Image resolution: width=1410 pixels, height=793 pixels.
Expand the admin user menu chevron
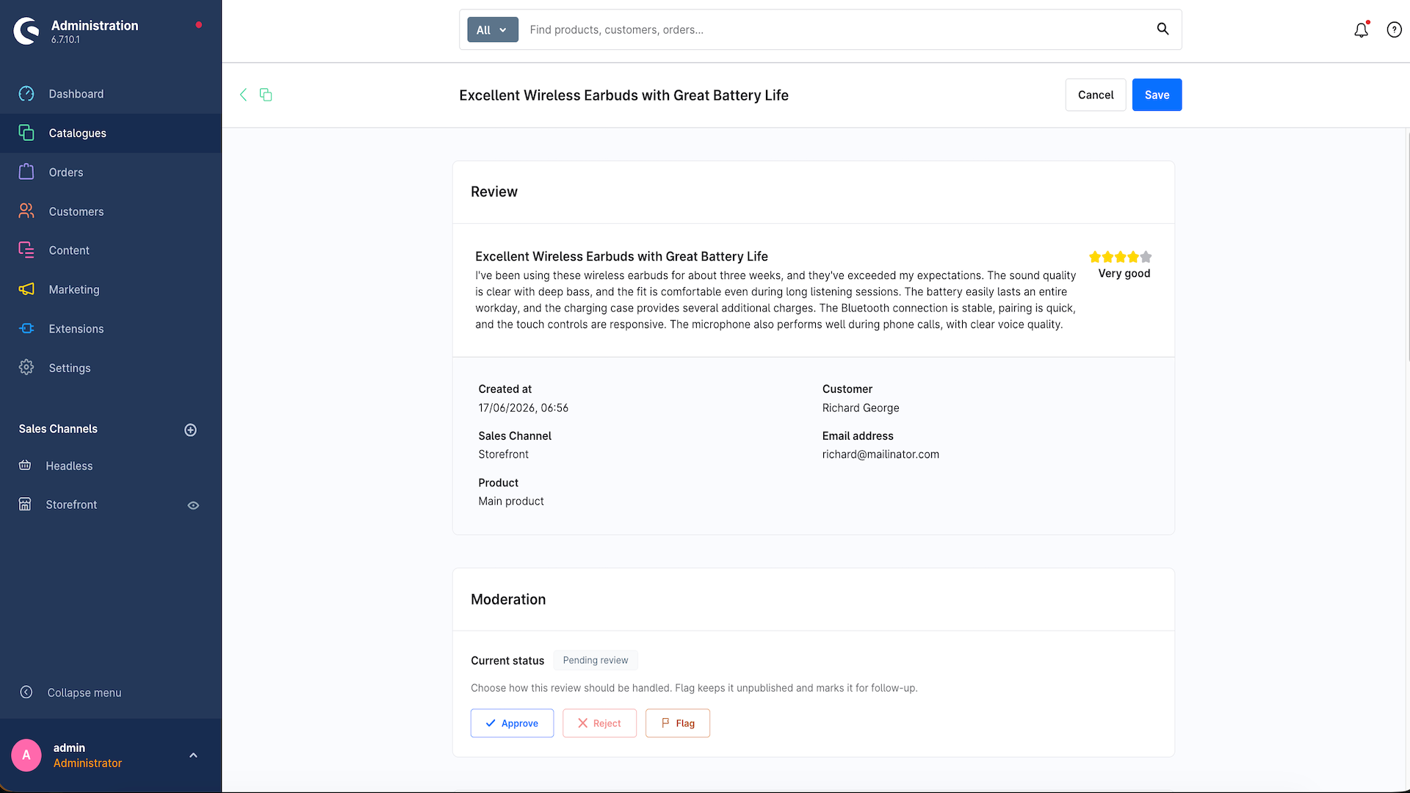coord(193,756)
